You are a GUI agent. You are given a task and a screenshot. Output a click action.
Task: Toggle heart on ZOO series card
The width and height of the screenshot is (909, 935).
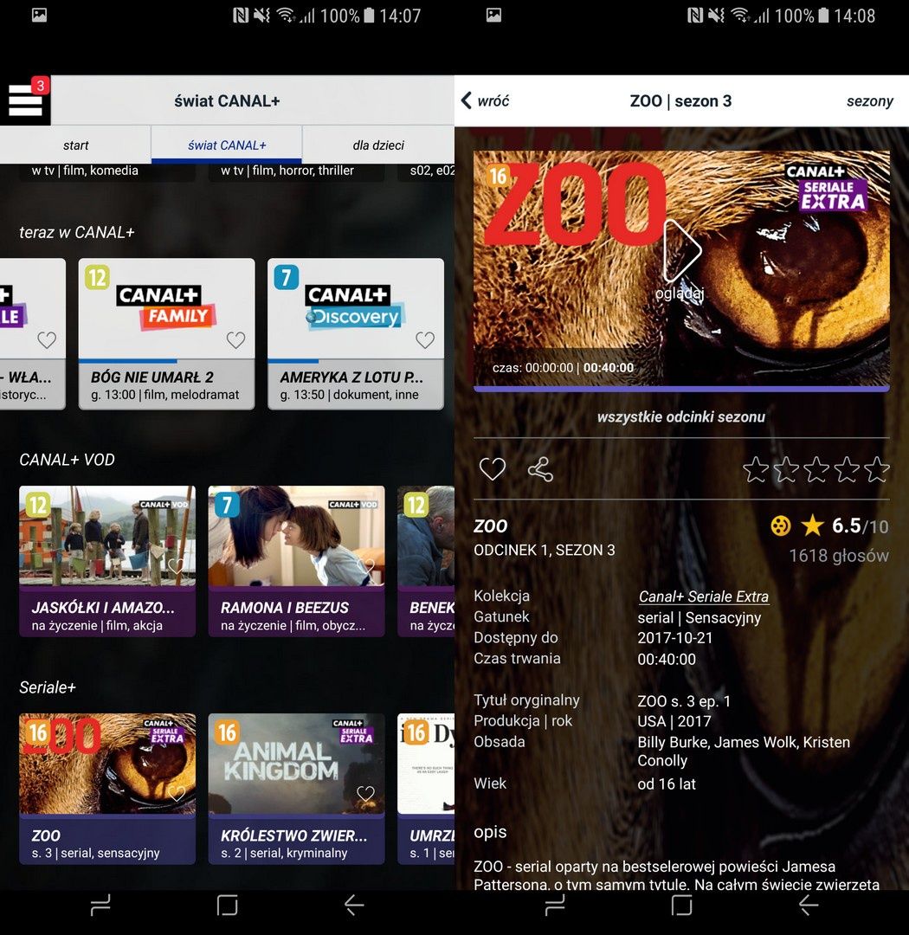click(x=176, y=794)
